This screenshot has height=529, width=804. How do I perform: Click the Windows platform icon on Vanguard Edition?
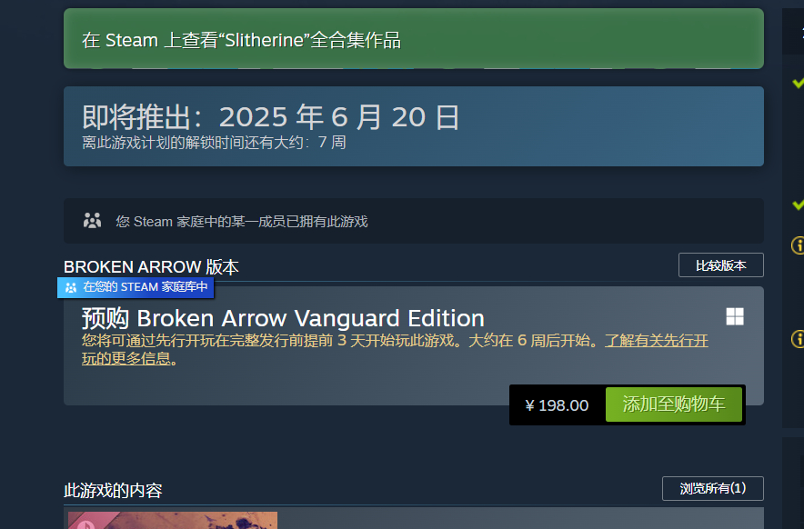click(x=735, y=316)
